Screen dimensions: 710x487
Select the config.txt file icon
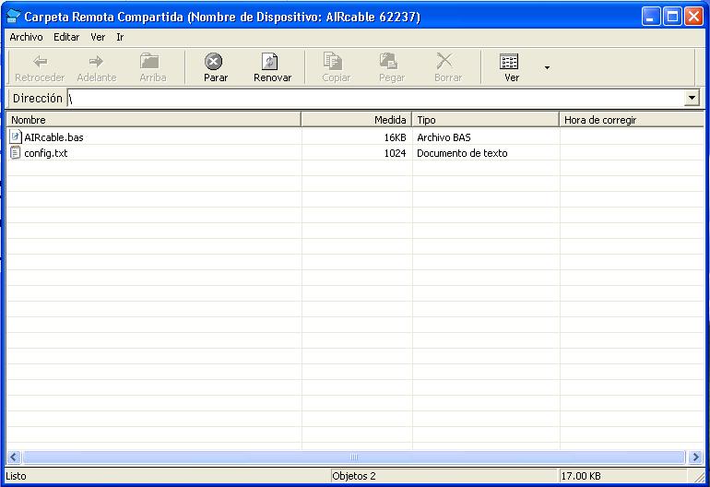(16, 153)
